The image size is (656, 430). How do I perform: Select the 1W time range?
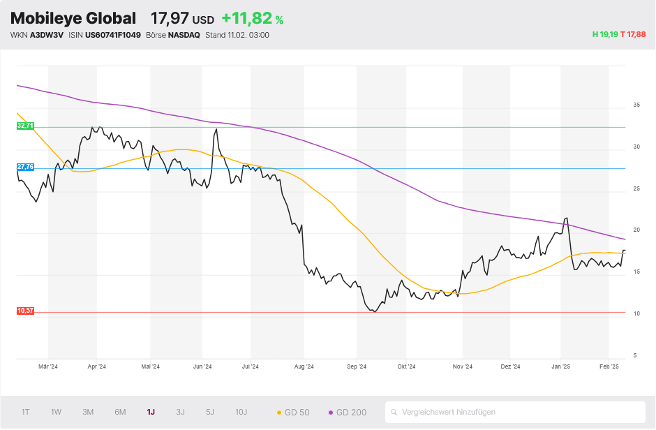pyautogui.click(x=56, y=413)
